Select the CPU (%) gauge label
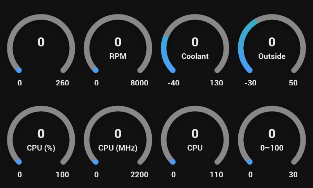 pos(41,148)
